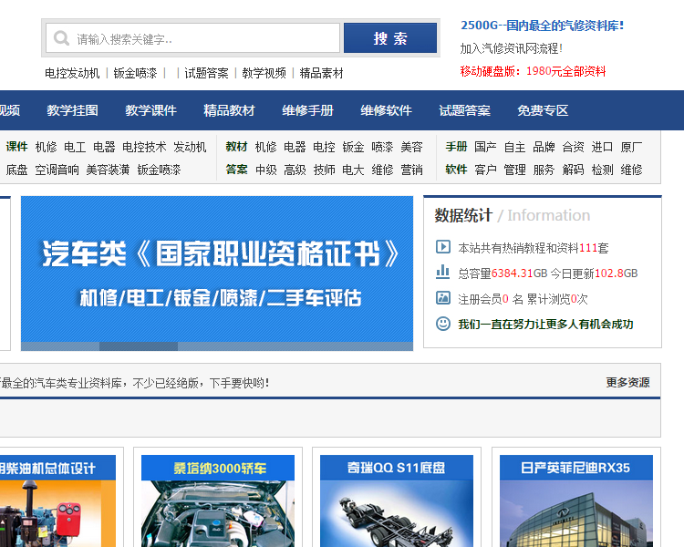684x547 pixels.
Task: Select 发动机 in the 课件 row
Action: (x=190, y=147)
